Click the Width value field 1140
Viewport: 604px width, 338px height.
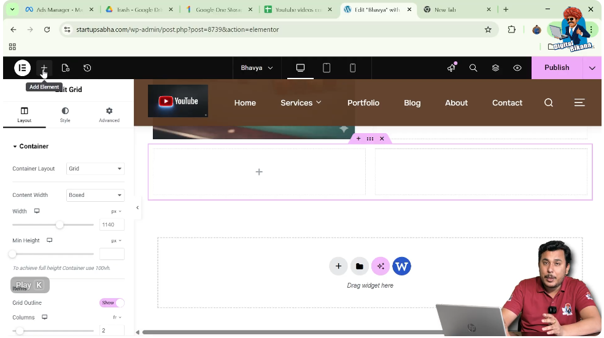click(112, 225)
